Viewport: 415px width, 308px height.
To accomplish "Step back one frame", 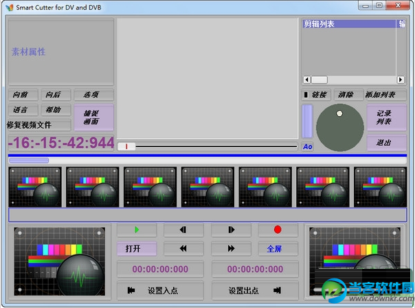I will pos(183,230).
